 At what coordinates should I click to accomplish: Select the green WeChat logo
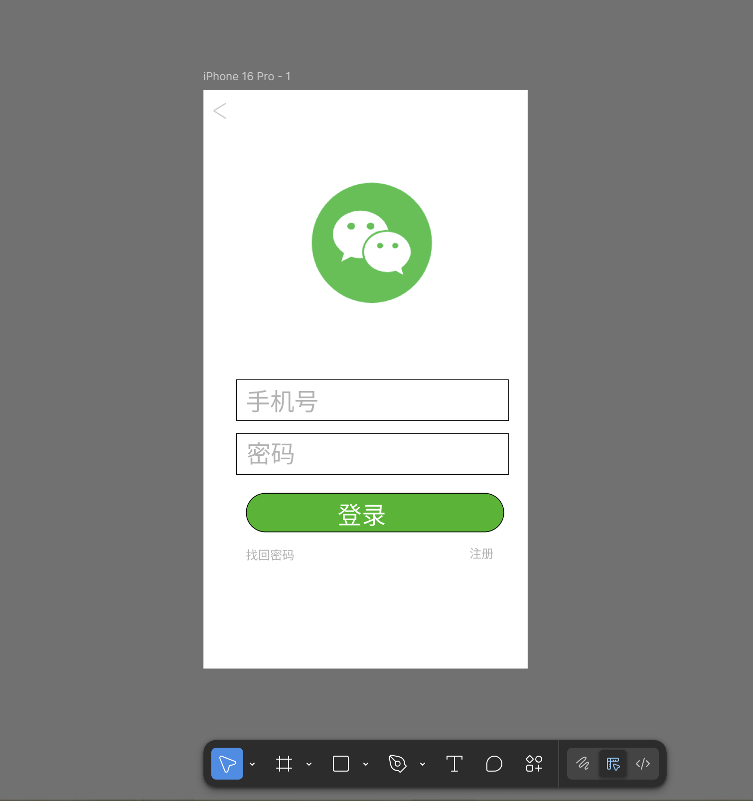(x=372, y=243)
